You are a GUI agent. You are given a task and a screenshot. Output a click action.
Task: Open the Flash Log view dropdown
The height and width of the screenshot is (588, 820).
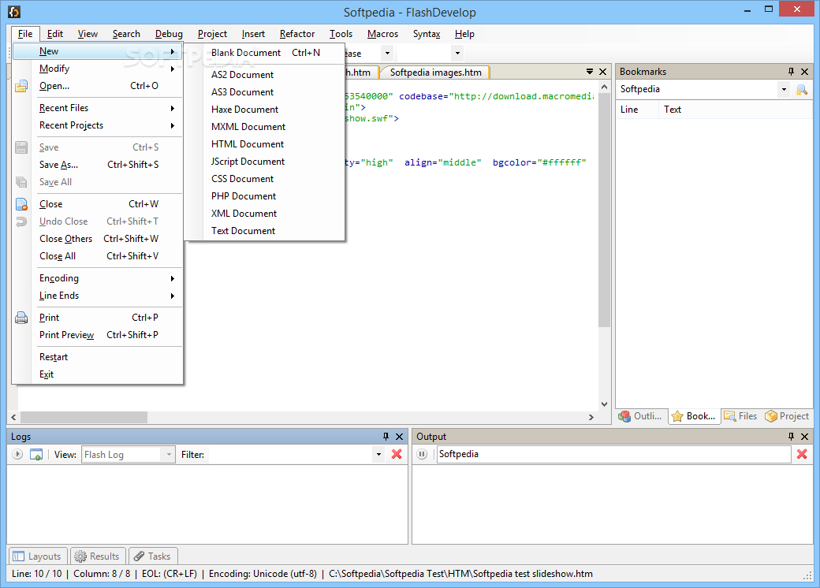point(169,455)
